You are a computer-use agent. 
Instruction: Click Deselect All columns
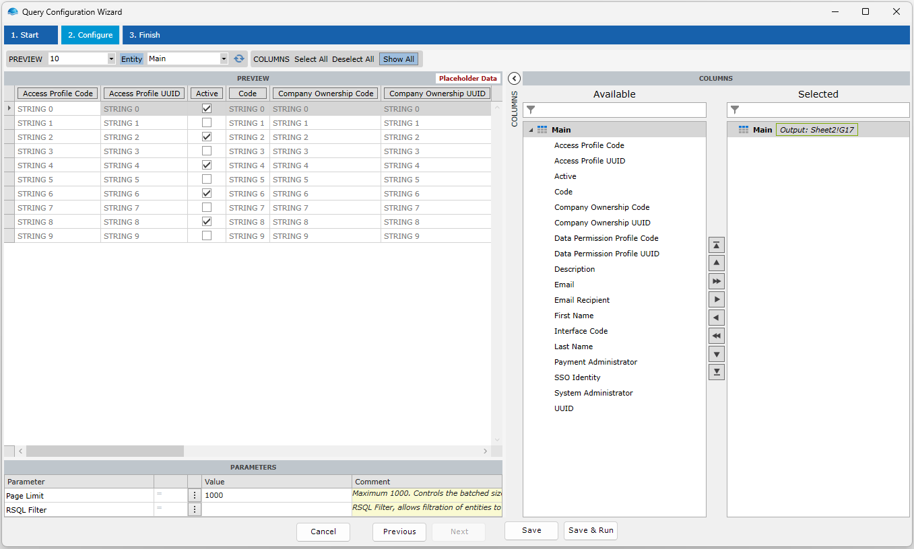point(353,59)
